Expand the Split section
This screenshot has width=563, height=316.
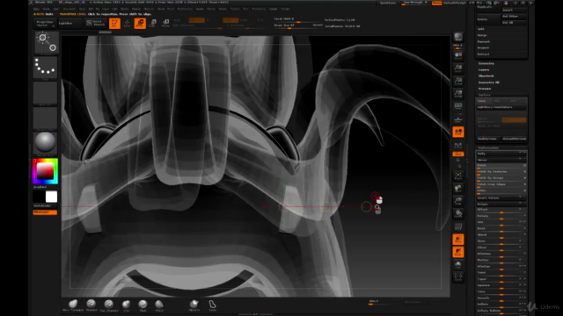[x=481, y=29]
